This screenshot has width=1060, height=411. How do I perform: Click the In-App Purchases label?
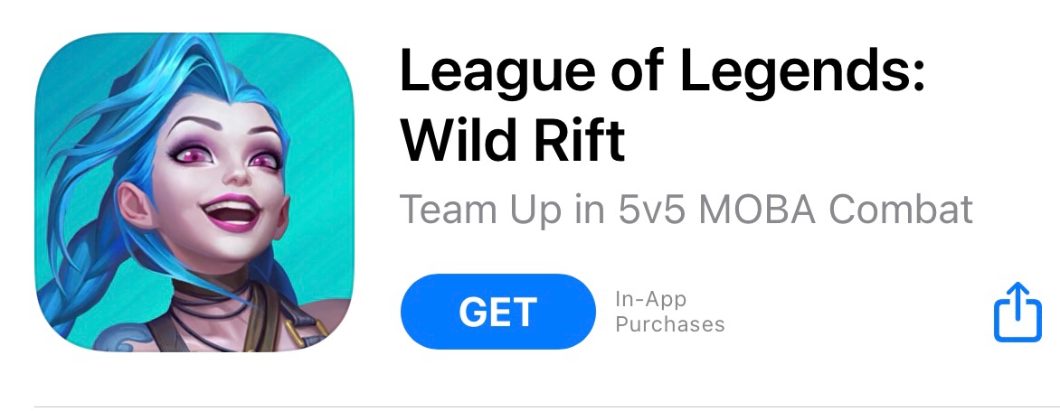669,311
